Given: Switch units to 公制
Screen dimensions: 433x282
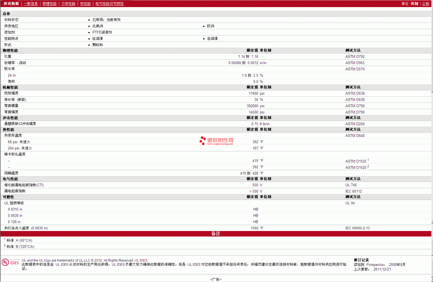Looking at the screenshot, I should 425,4.
